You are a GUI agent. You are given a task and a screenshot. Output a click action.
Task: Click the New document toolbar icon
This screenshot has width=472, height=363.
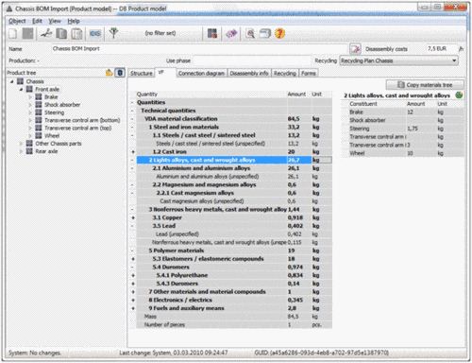tap(13, 33)
